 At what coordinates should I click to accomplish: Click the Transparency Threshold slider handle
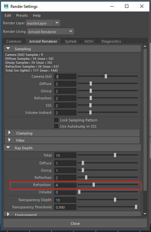(x=136, y=207)
